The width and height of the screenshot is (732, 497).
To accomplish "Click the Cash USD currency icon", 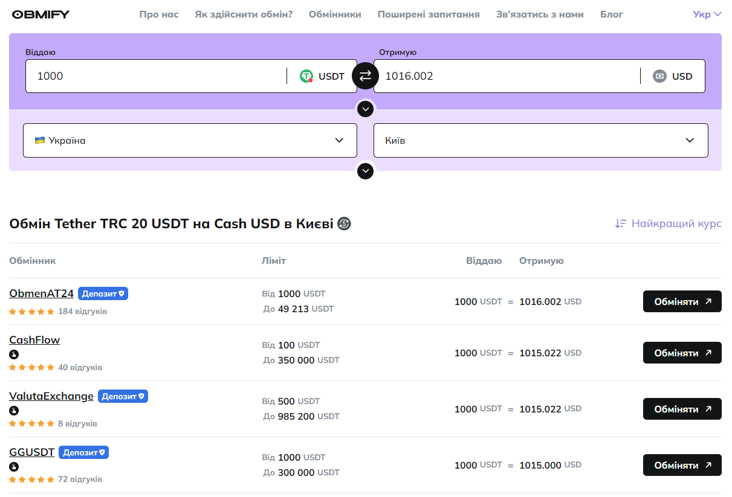I will 659,76.
